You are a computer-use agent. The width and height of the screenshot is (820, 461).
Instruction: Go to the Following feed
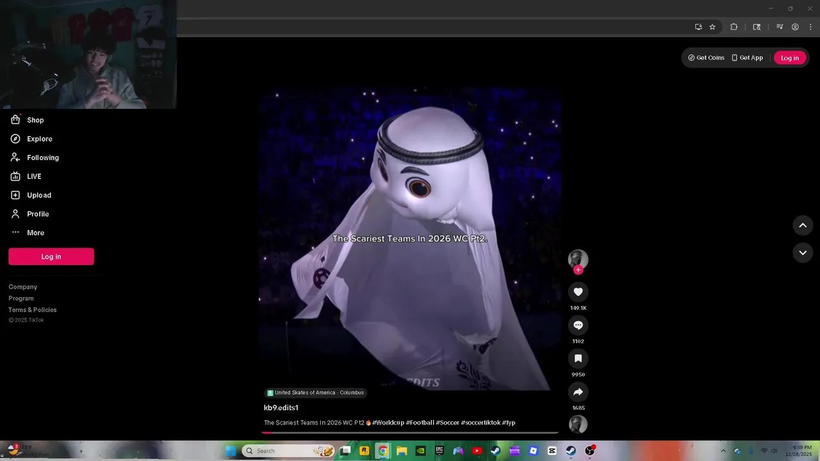pyautogui.click(x=34, y=158)
